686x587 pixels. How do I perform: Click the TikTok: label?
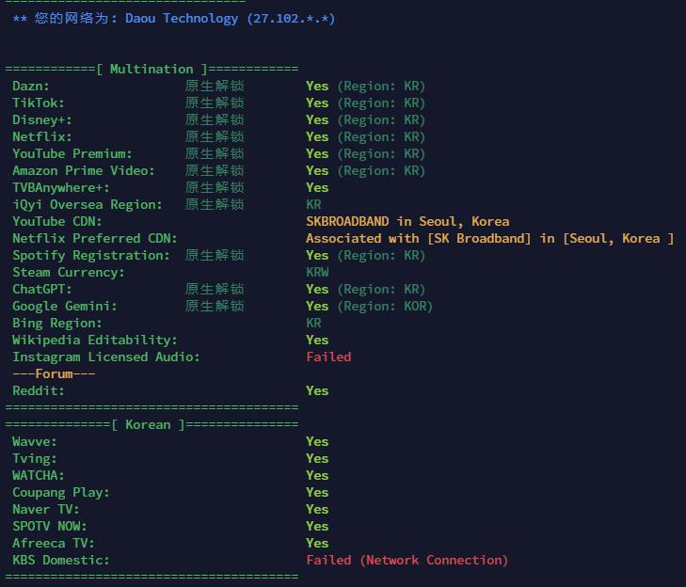[39, 103]
